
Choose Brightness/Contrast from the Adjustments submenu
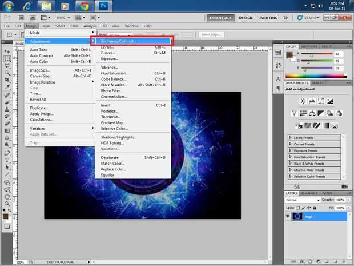118,42
